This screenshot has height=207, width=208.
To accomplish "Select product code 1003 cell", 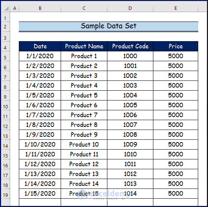I will tap(130, 86).
